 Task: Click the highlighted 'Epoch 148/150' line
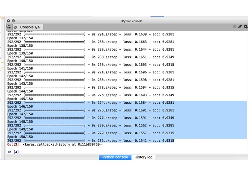tap(20, 121)
